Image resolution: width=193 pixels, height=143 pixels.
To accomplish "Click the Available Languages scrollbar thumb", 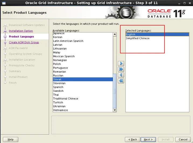I will tap(115, 91).
